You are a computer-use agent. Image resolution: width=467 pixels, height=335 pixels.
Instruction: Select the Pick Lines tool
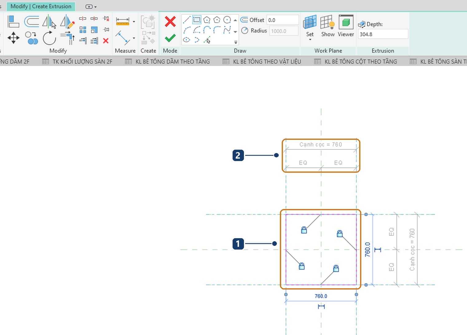207,40
